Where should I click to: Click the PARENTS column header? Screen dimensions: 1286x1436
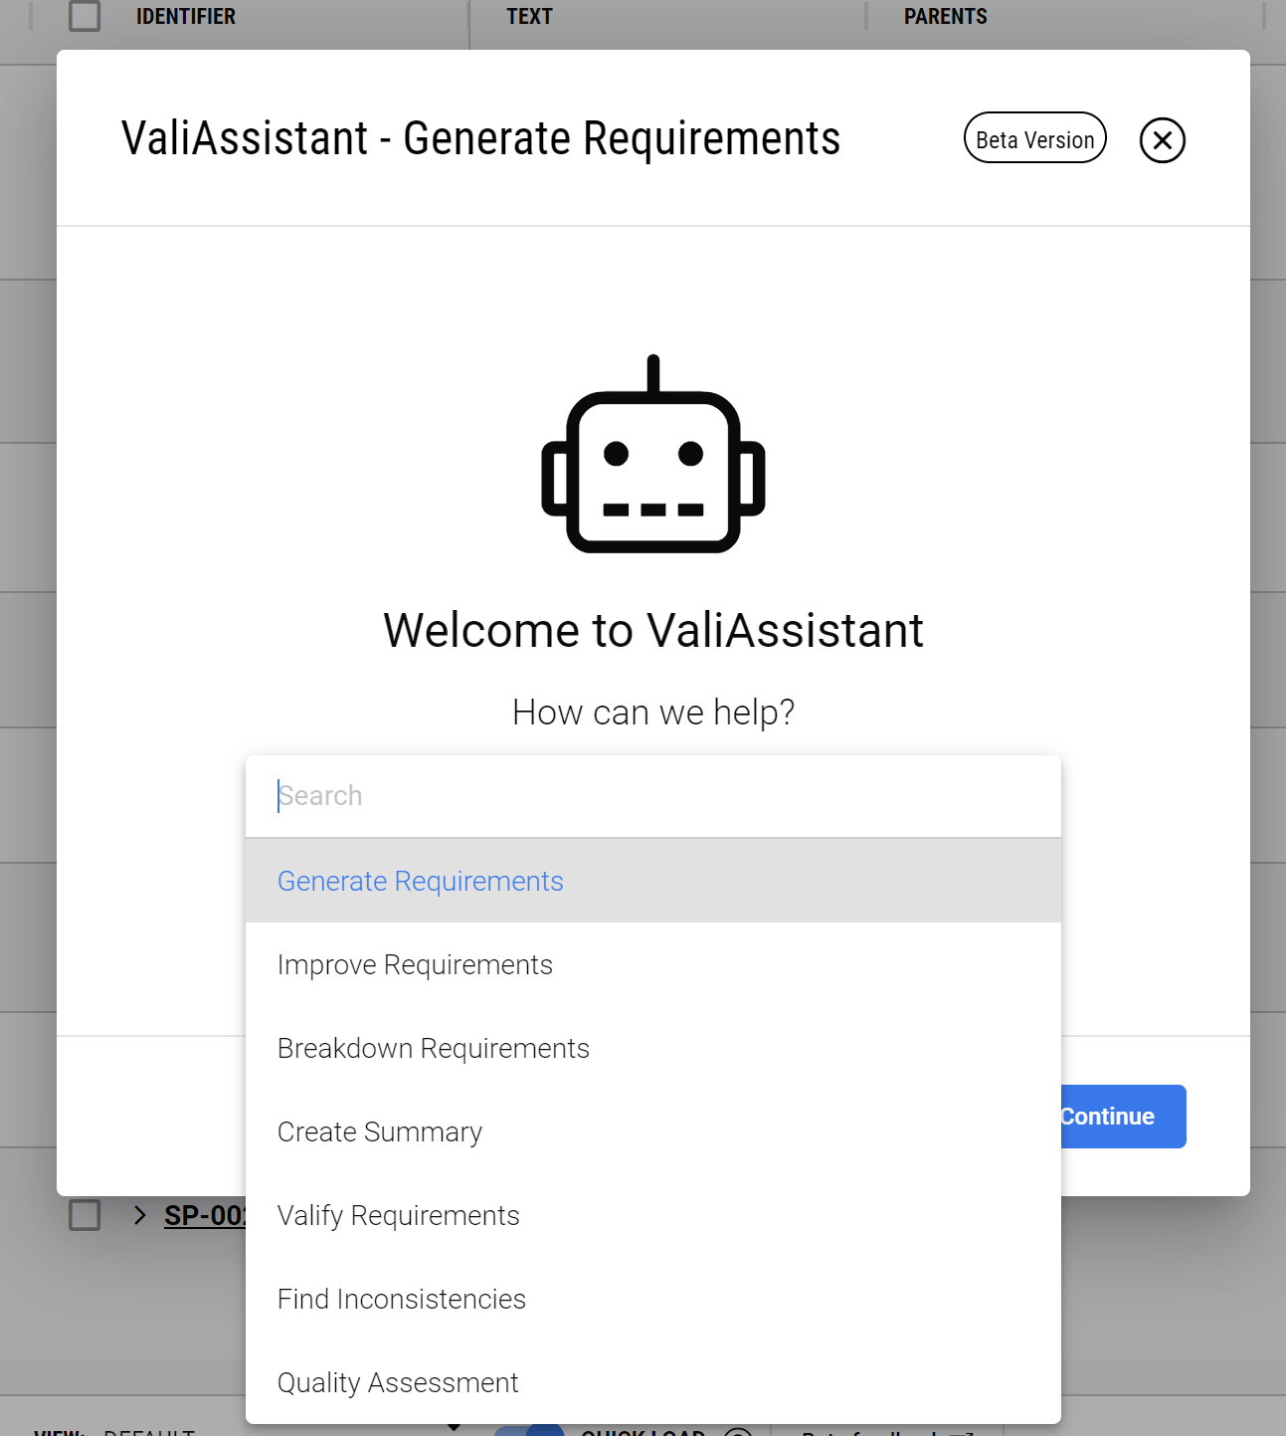945,16
